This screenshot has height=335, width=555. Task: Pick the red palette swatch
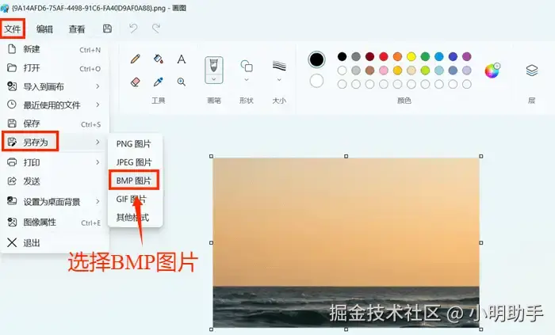click(x=383, y=56)
